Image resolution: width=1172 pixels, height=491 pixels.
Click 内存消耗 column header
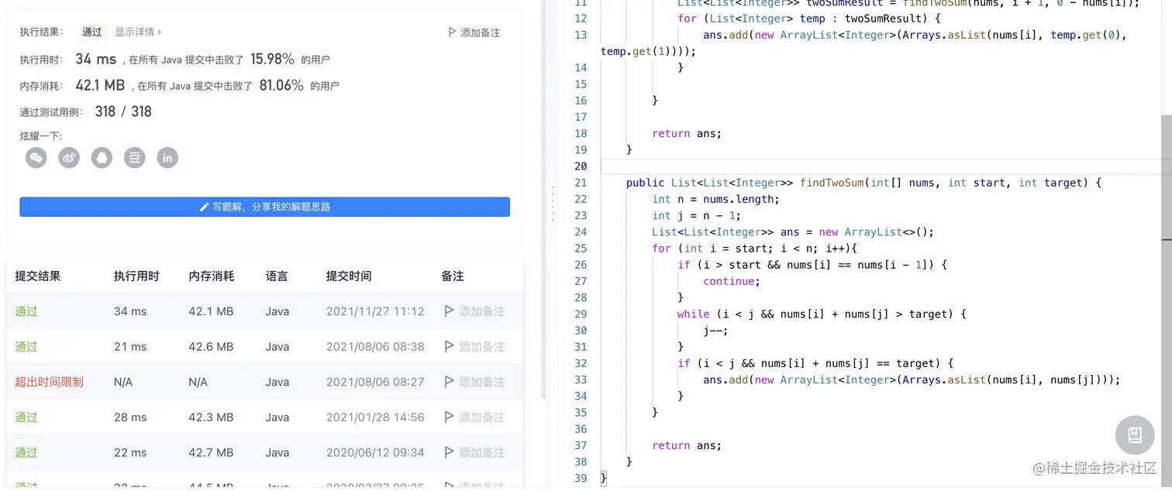click(x=212, y=276)
